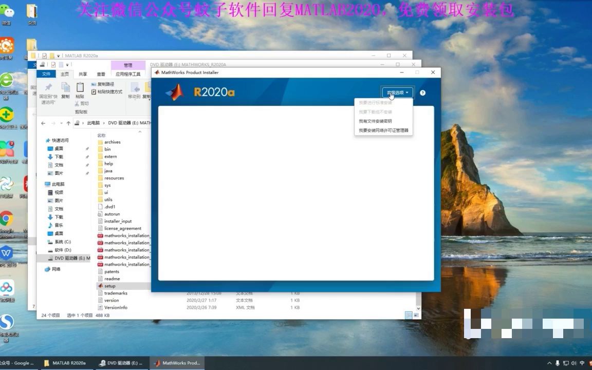Click the input method indicator 中 in tray

click(582, 363)
